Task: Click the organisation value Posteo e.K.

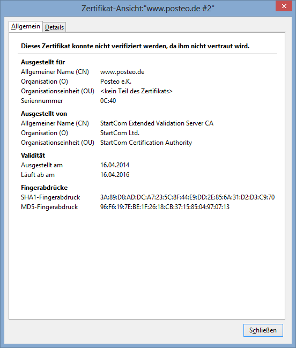Action: (x=116, y=82)
